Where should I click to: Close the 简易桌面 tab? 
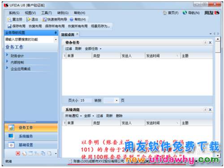click(77, 34)
